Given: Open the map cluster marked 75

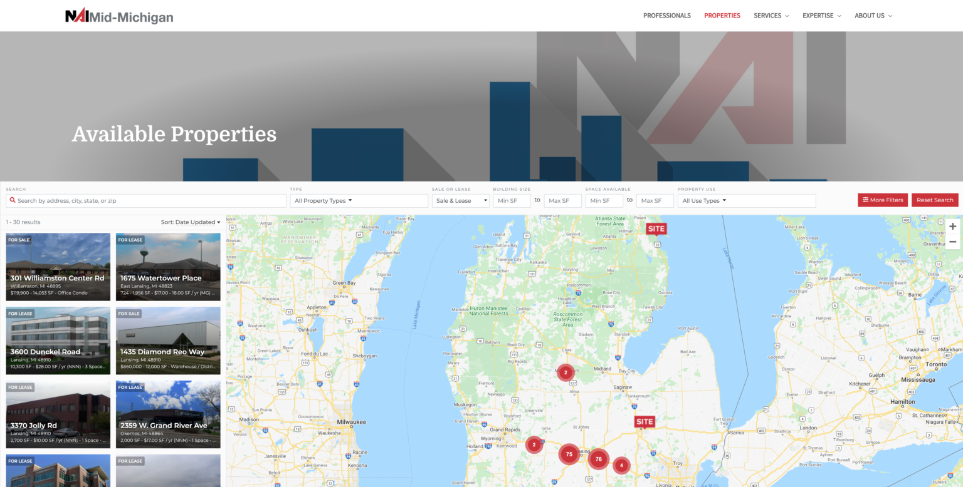Looking at the screenshot, I should (569, 454).
